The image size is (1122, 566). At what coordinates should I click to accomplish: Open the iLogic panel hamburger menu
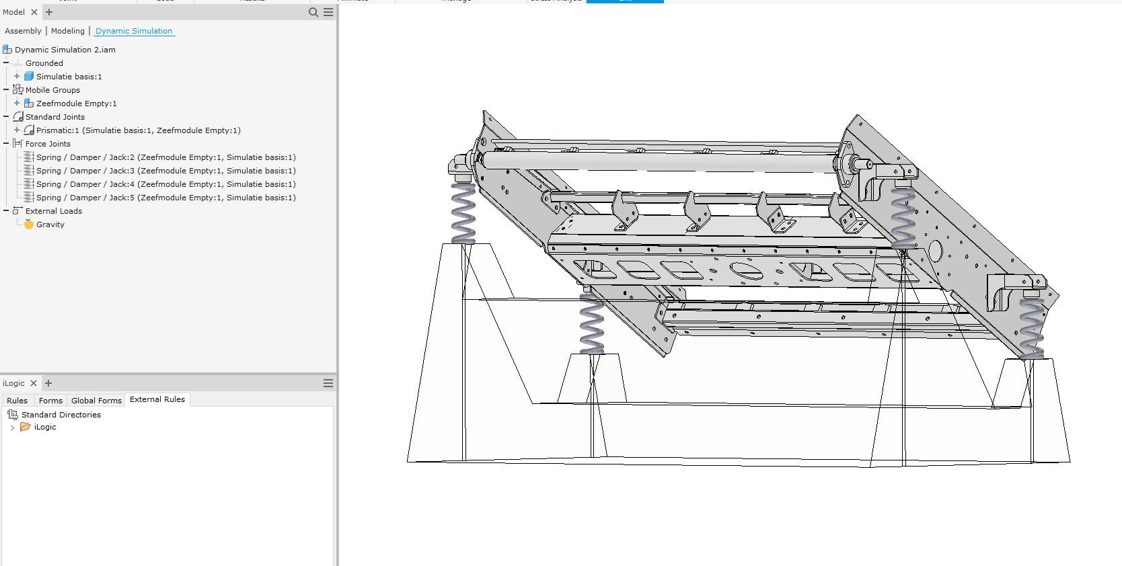pyautogui.click(x=328, y=383)
